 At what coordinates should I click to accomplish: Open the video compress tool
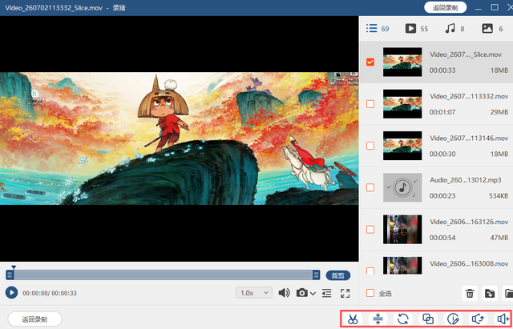378,319
